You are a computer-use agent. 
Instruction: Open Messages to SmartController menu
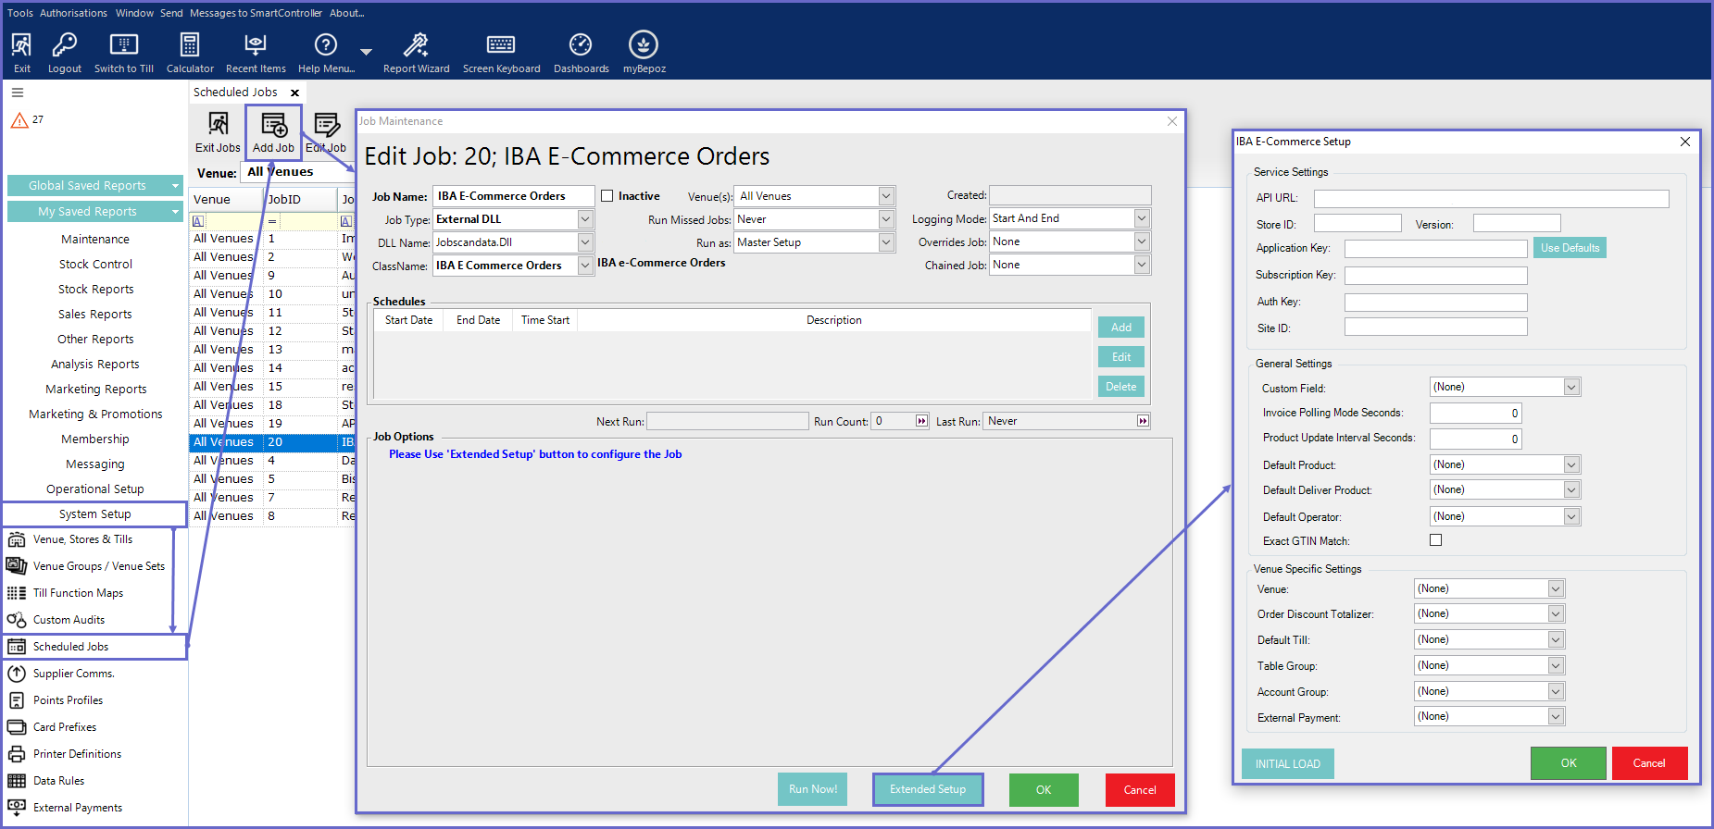pyautogui.click(x=256, y=13)
